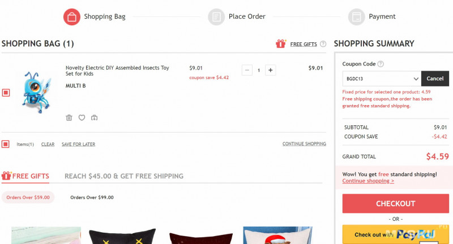Click the red CHECKOUT button
453x244 pixels.
[x=395, y=203]
